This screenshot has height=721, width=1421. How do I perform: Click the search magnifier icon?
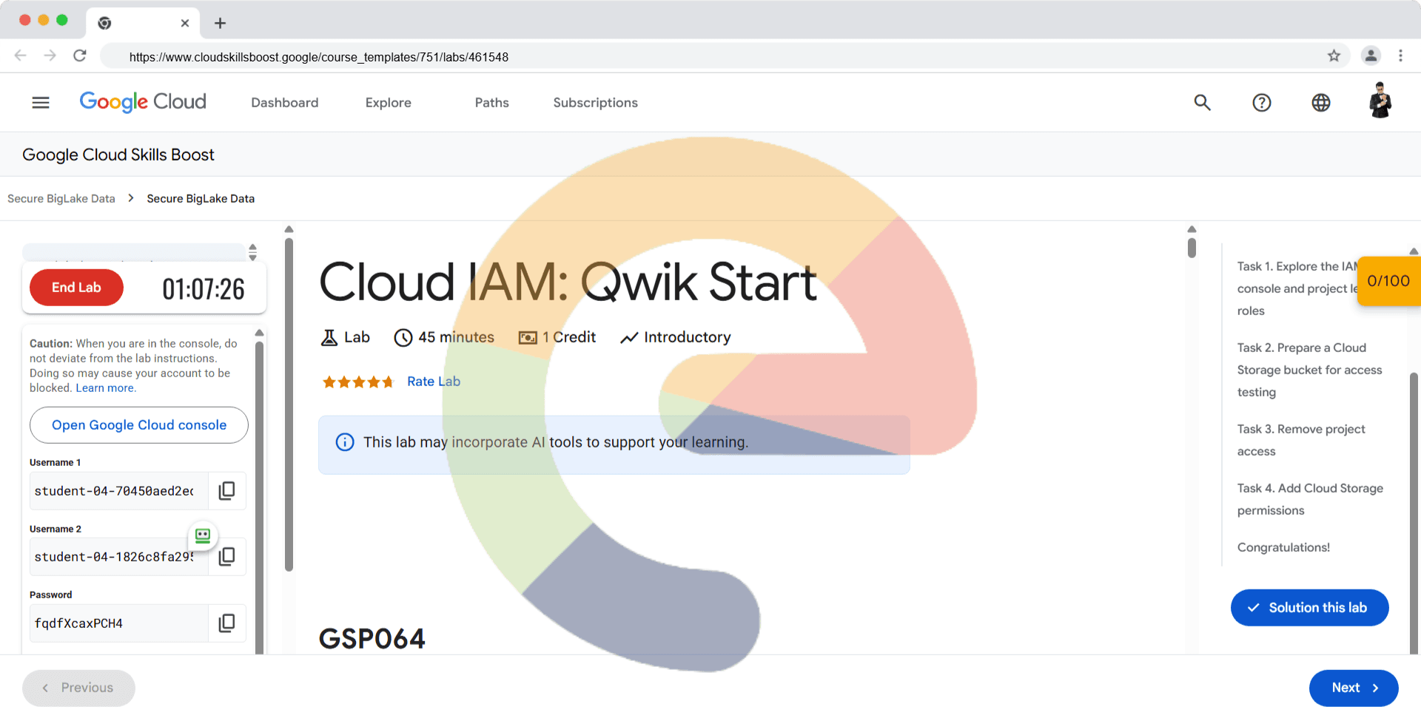(1202, 103)
